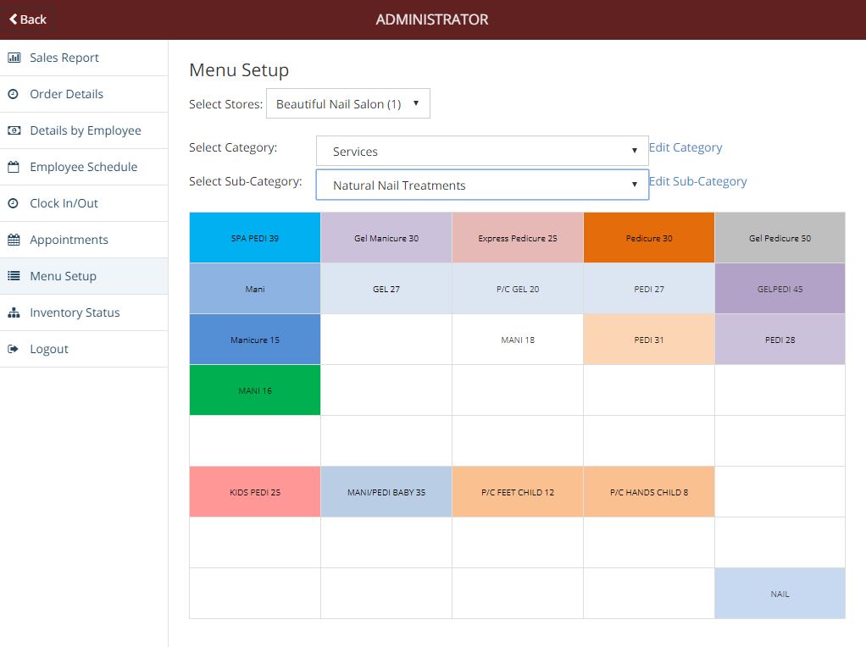Open the Select Stores dropdown
866x647 pixels.
click(x=348, y=103)
